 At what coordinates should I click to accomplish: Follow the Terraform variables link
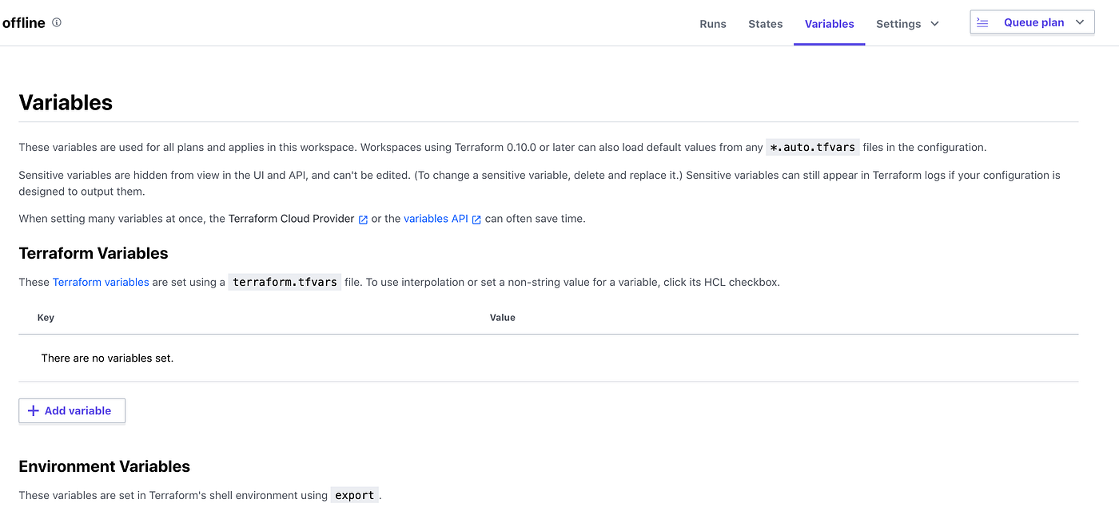(x=101, y=281)
